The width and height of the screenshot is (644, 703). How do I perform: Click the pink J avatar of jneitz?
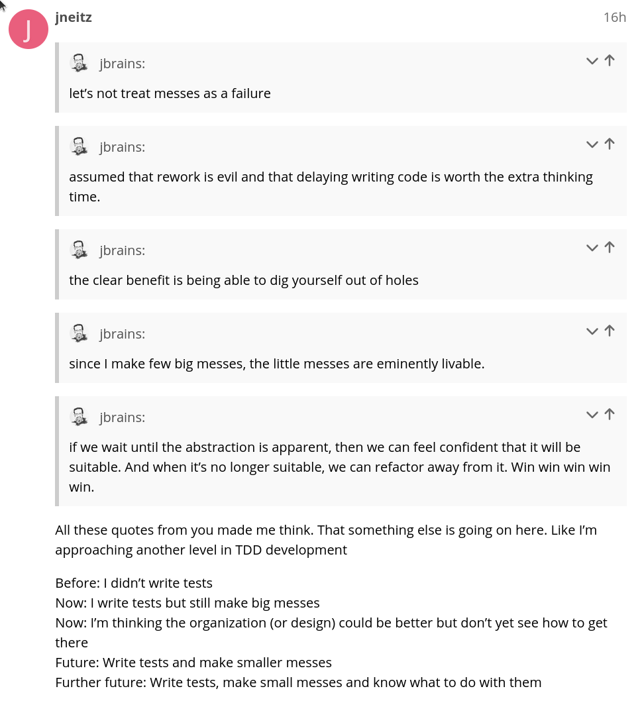click(28, 29)
